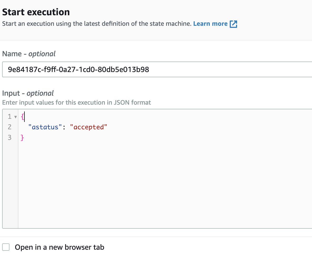This screenshot has height=261, width=312.
Task: Click the "Input - optional" field label
Action: (x=28, y=93)
